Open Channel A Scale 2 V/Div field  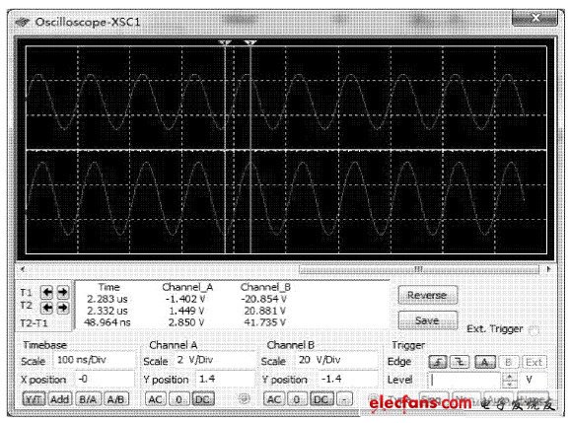[214, 360]
